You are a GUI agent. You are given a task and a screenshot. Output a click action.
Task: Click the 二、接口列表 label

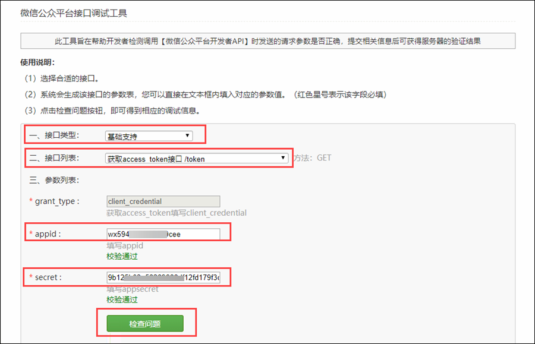(x=54, y=158)
